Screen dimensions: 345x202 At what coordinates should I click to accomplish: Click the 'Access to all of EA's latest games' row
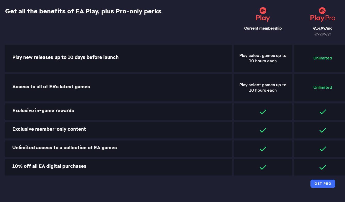119,88
